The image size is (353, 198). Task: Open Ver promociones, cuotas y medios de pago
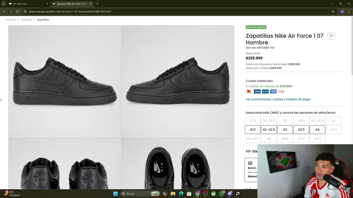(x=278, y=99)
